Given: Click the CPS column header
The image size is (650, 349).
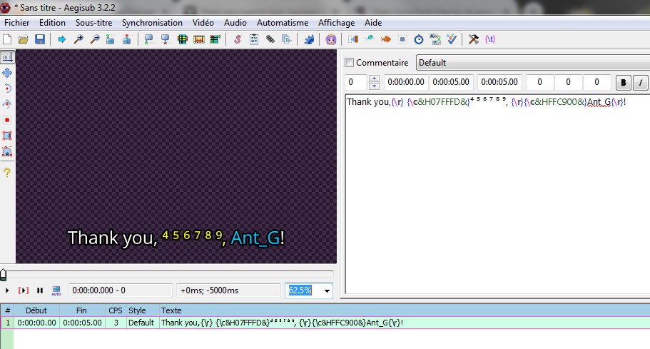Looking at the screenshot, I should click(116, 310).
